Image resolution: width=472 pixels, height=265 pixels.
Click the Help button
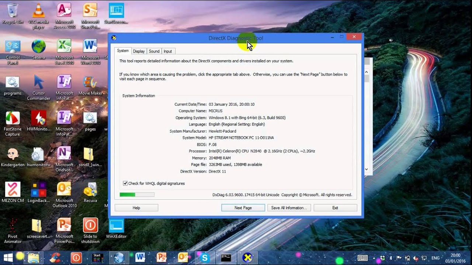(x=136, y=208)
